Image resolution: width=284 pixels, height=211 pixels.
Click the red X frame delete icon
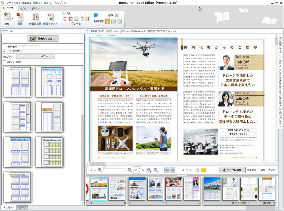click(x=117, y=15)
